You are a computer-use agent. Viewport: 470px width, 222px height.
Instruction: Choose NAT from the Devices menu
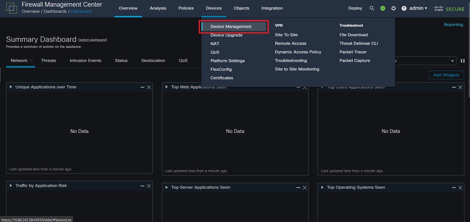[x=215, y=44]
